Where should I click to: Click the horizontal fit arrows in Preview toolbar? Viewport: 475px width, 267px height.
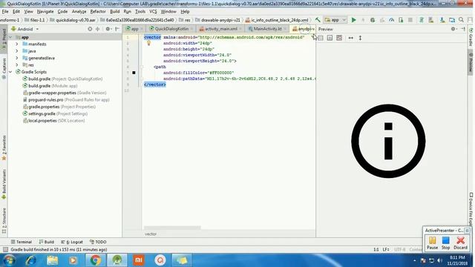click(x=351, y=38)
